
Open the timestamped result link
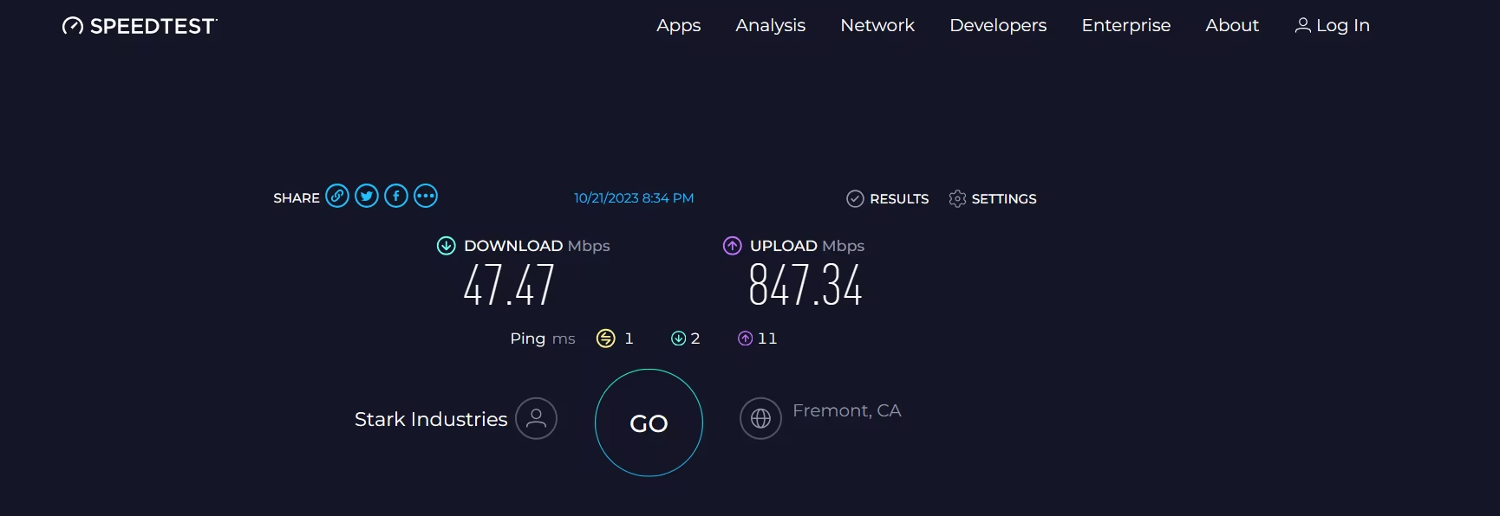[x=634, y=197]
